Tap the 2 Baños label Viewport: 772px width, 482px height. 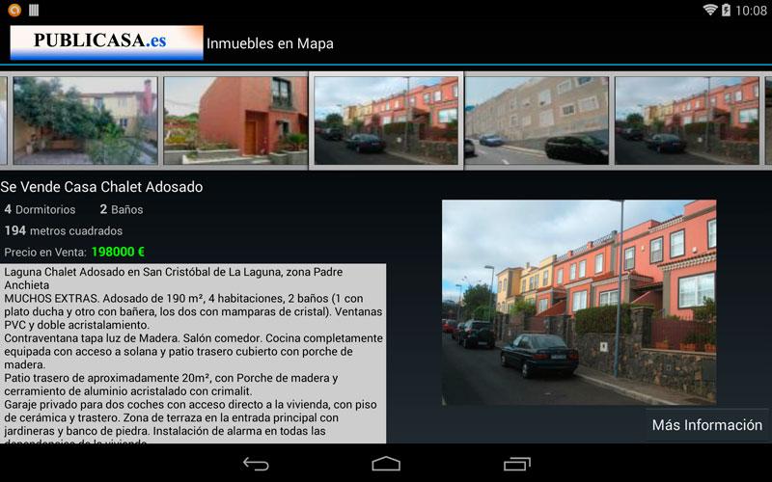tap(122, 209)
